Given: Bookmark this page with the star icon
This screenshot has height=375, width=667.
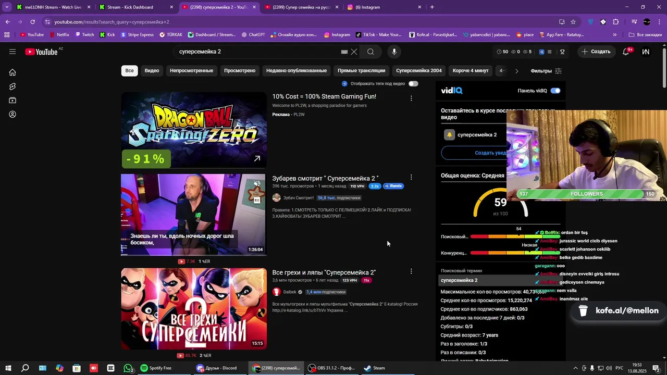Looking at the screenshot, I should [x=573, y=22].
